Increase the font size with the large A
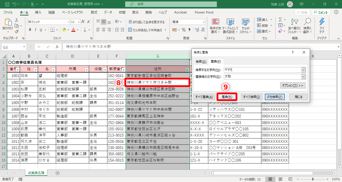Viewport: 342px width, 182px height. [83, 22]
